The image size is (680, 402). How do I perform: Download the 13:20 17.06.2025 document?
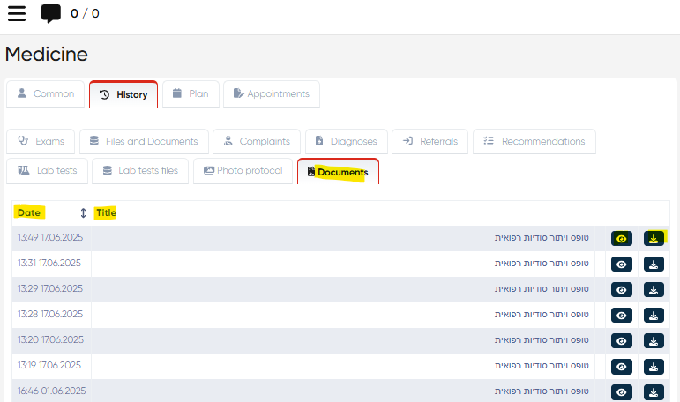point(654,341)
